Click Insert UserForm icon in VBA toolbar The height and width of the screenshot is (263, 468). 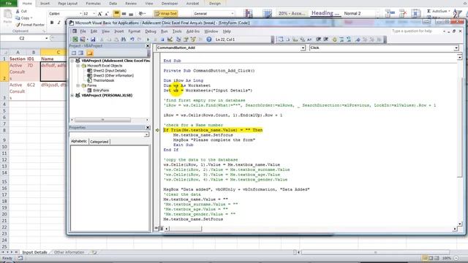tap(83, 39)
